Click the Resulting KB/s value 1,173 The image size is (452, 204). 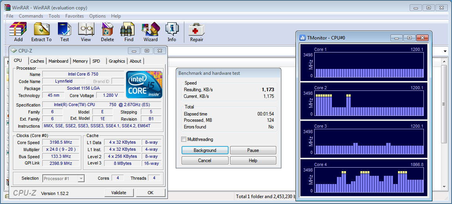coord(267,90)
